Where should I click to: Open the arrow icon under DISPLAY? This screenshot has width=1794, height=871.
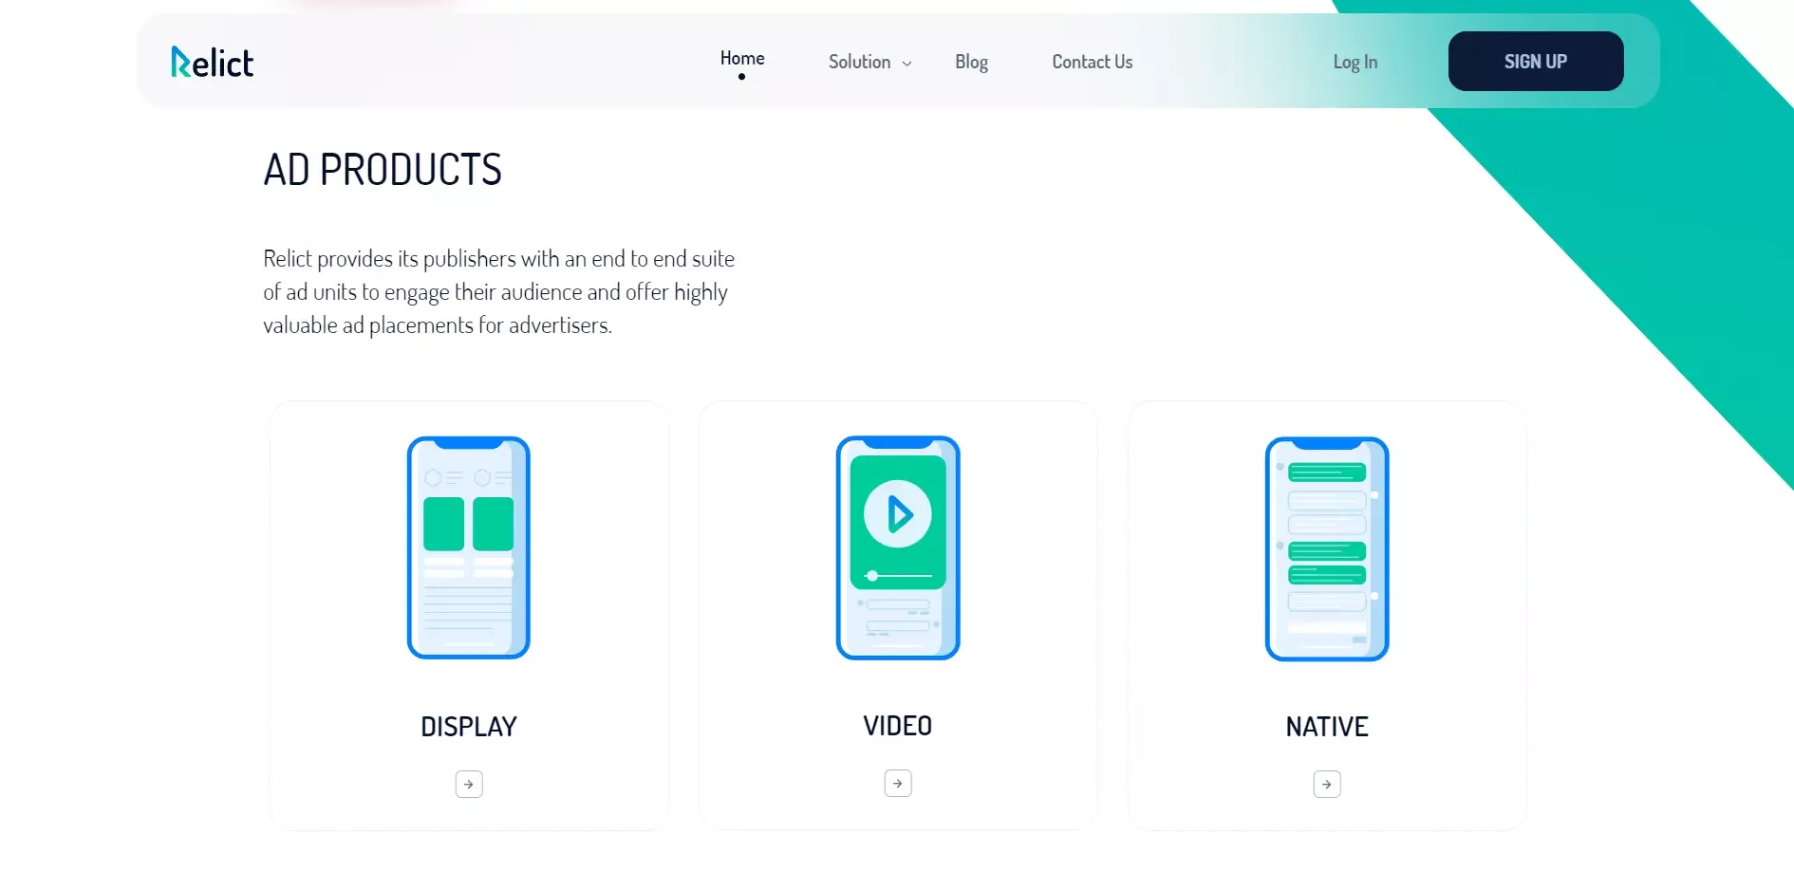469,785
